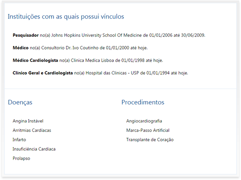
Task: Click the bold Pesquisador role label
Action: 26,35
